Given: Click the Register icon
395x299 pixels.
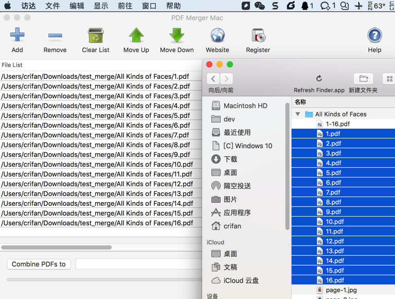Looking at the screenshot, I should [x=258, y=35].
